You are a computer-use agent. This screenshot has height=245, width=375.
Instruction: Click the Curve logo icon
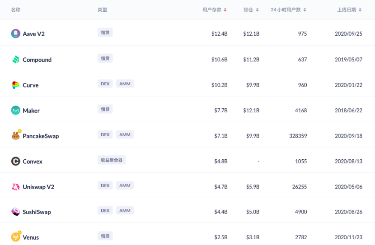point(15,85)
